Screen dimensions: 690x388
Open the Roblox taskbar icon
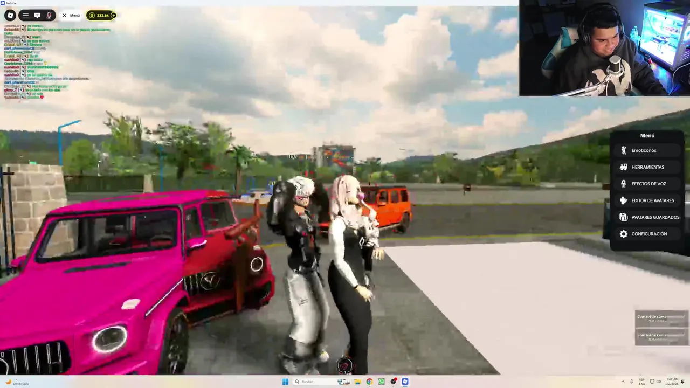(405, 382)
